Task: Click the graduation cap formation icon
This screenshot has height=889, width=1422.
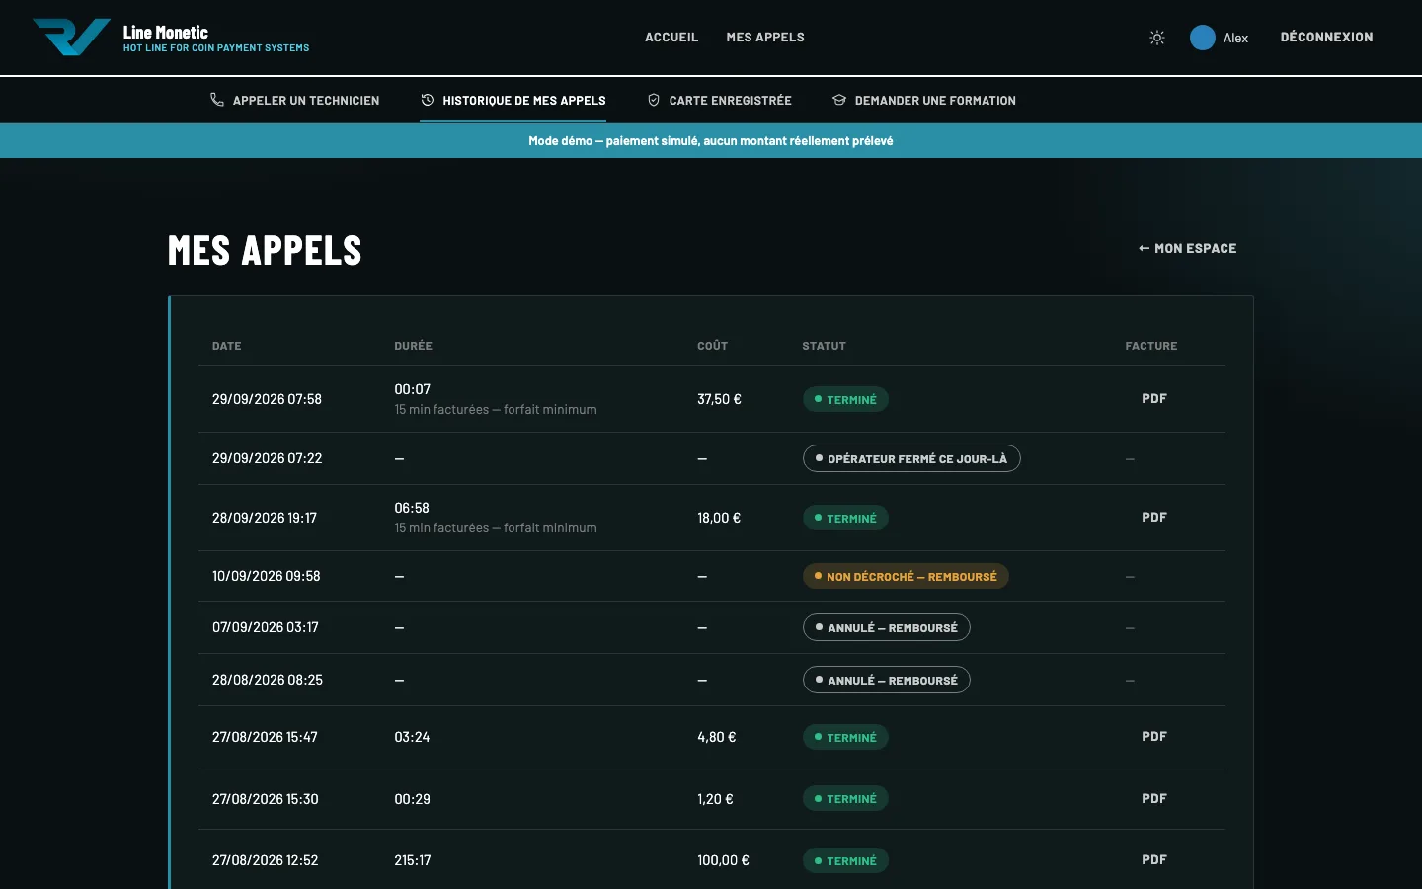Action: (839, 100)
